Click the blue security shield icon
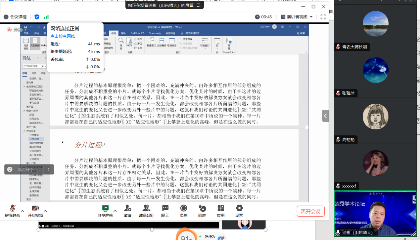Image resolution: width=420 pixels, height=240 pixels. click(x=37, y=17)
